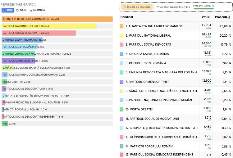Click the orange swatch for Alianța pentru Unirea Românilor
This screenshot has height=158, width=233.
pyautogui.click(x=121, y=26)
